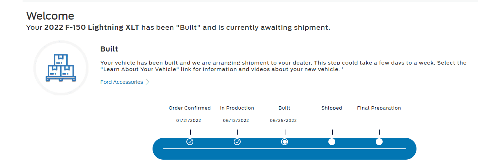Screen dimensions: 478x164
Task: Click the Order Confirmed step label
Action: 190,108
